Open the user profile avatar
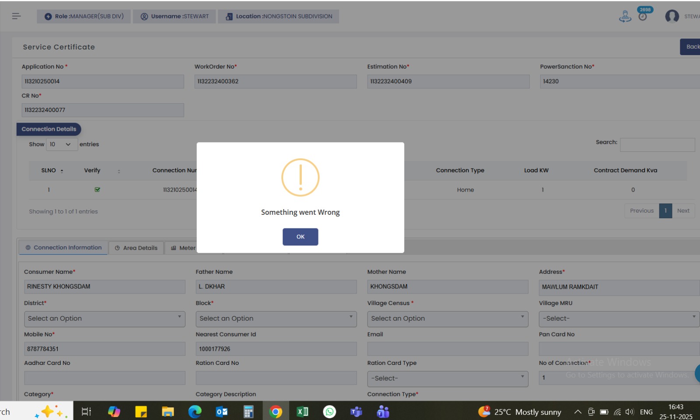The image size is (700, 420). (x=672, y=17)
